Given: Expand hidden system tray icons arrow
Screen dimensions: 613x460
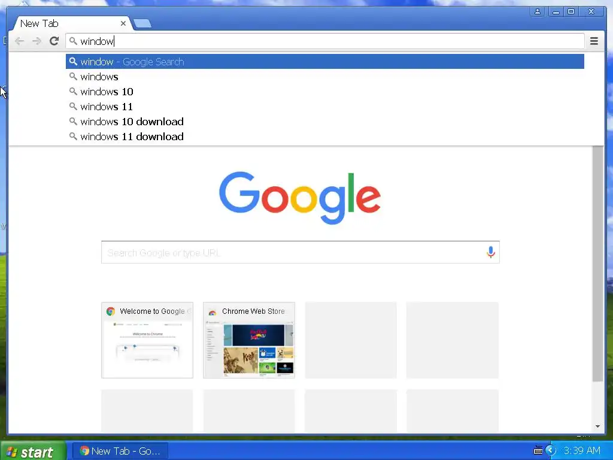Looking at the screenshot, I should tap(551, 450).
